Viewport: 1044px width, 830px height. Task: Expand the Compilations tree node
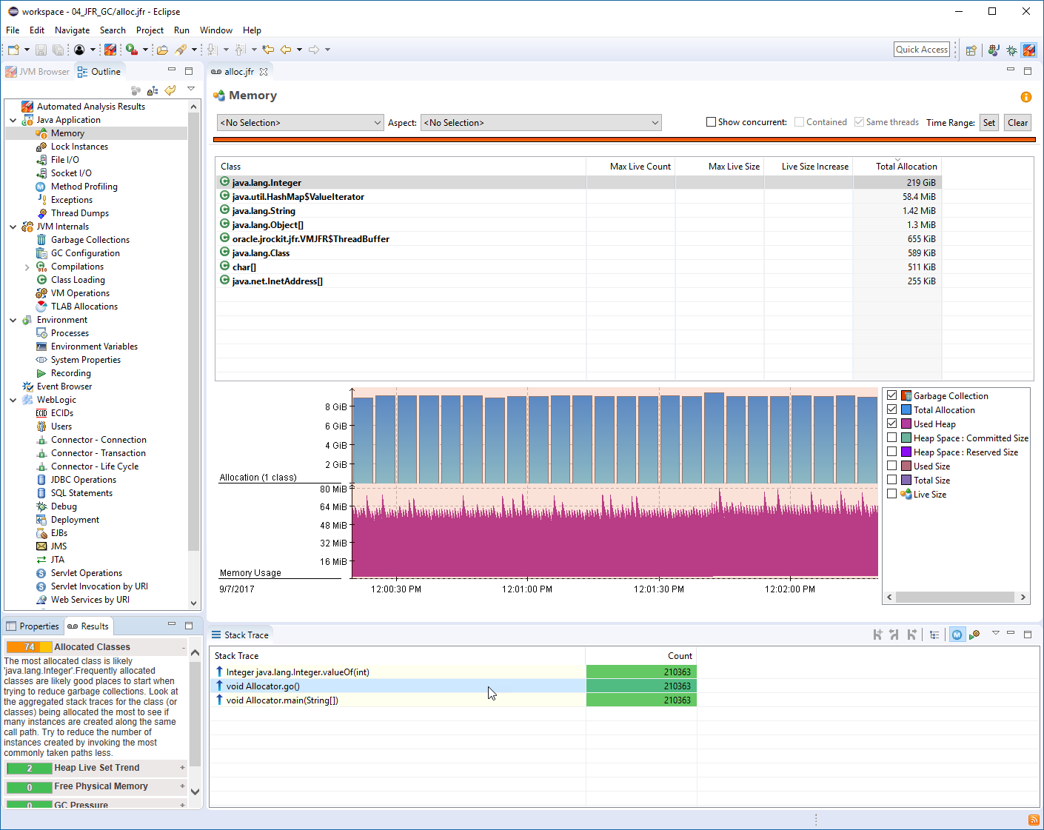click(x=27, y=267)
